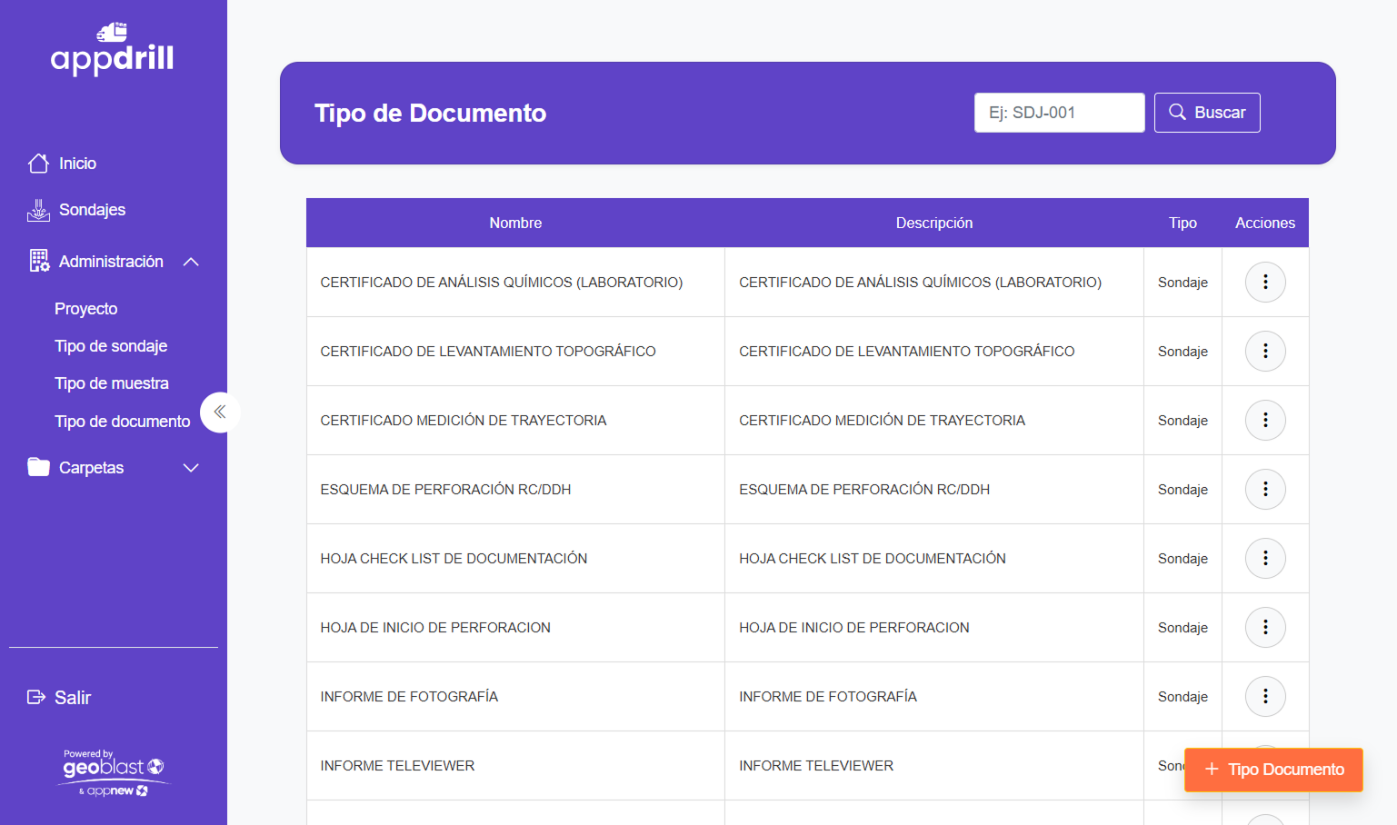
Task: Click the Descripción column header
Action: (x=934, y=223)
